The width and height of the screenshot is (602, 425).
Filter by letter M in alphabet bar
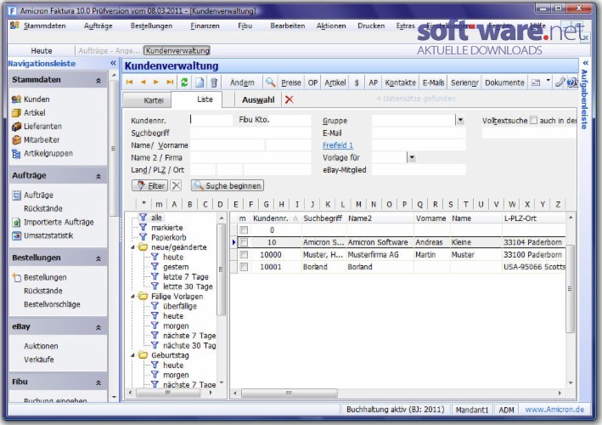coord(358,205)
